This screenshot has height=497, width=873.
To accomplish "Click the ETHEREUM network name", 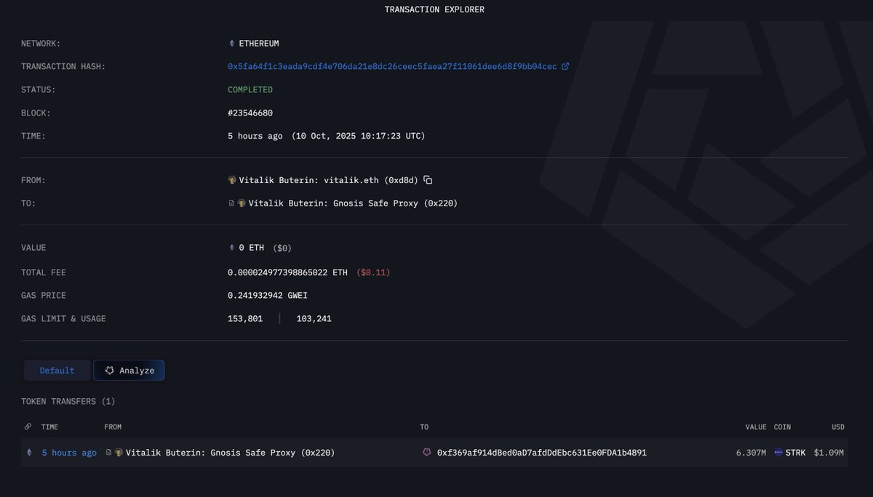I will click(259, 43).
